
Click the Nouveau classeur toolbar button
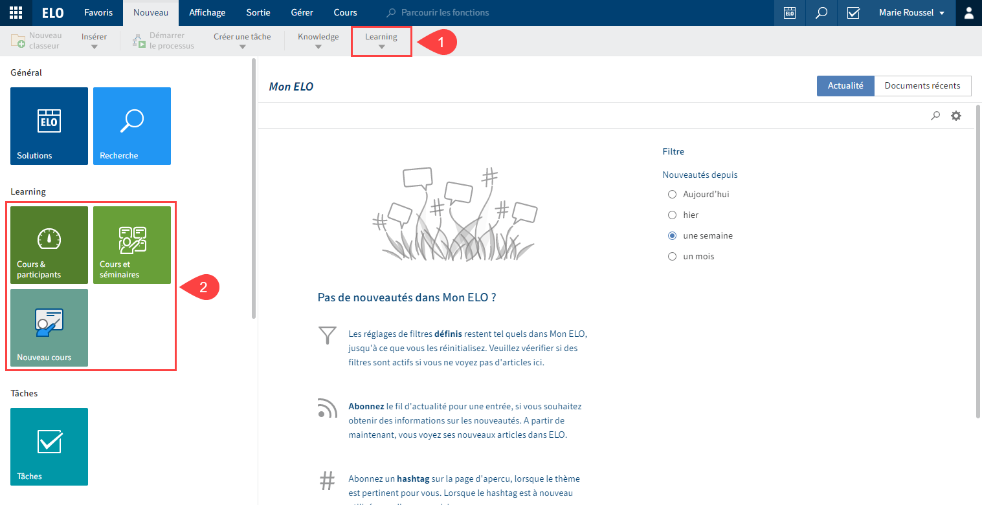(36, 41)
